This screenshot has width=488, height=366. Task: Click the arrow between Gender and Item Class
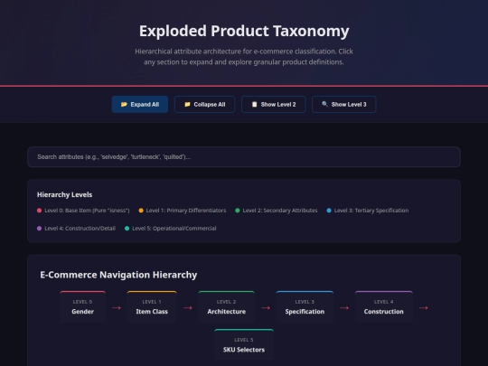(117, 308)
